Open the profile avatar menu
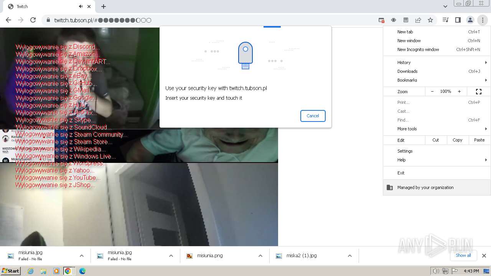The height and width of the screenshot is (276, 491). pyautogui.click(x=470, y=20)
